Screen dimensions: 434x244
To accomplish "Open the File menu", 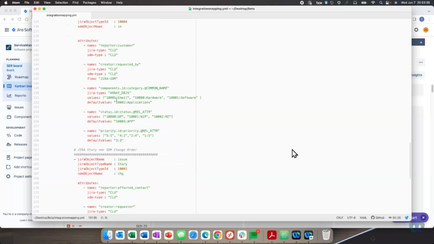I will pyautogui.click(x=27, y=3).
